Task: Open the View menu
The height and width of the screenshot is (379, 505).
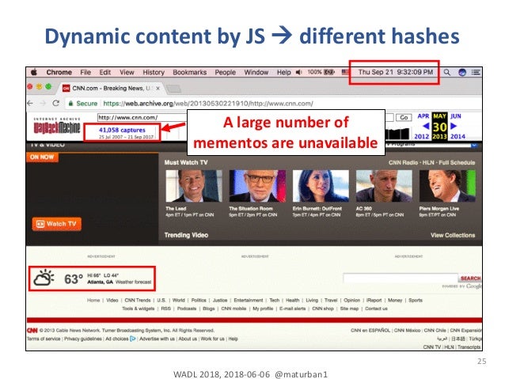Action: coord(127,72)
